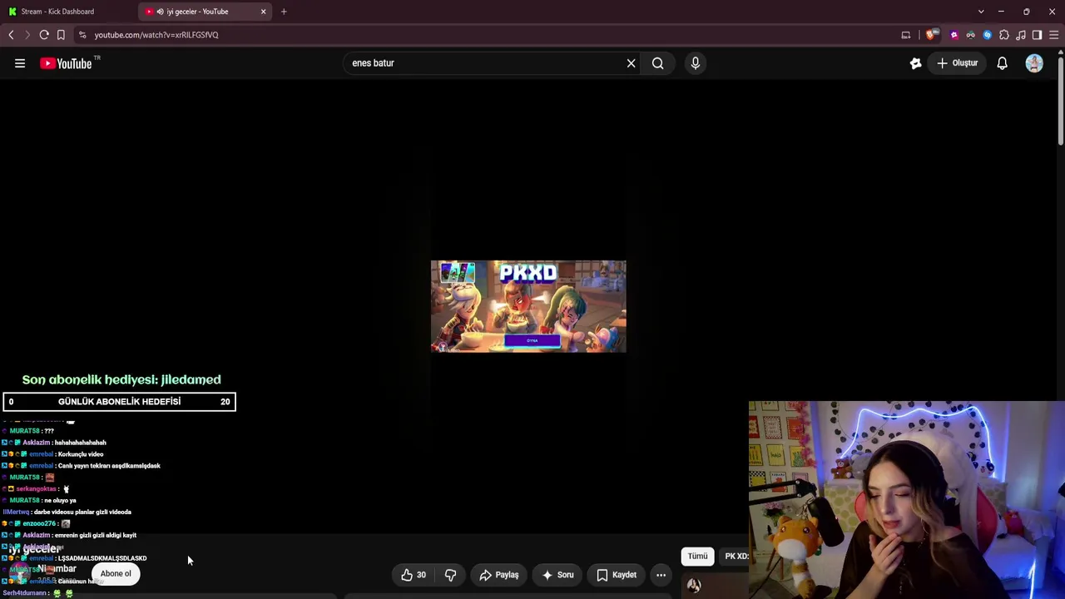Screen dimensions: 1065x599
Task: Submit search with the magnifier icon
Action: click(657, 63)
